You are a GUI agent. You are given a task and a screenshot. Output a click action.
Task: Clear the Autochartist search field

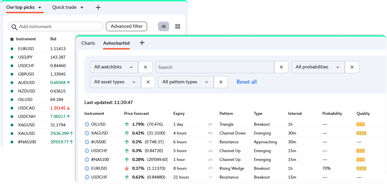click(281, 67)
